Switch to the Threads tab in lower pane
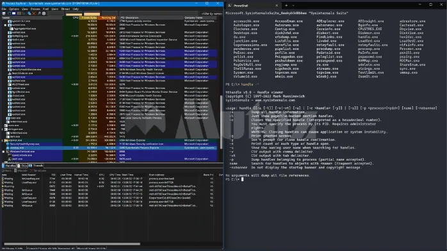The height and width of the screenshot is (251, 447). click(x=36, y=166)
